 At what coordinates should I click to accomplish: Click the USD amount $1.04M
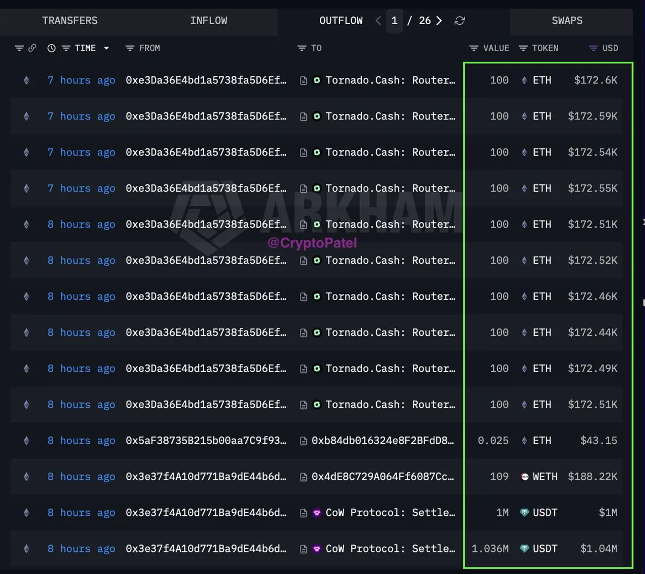(599, 549)
